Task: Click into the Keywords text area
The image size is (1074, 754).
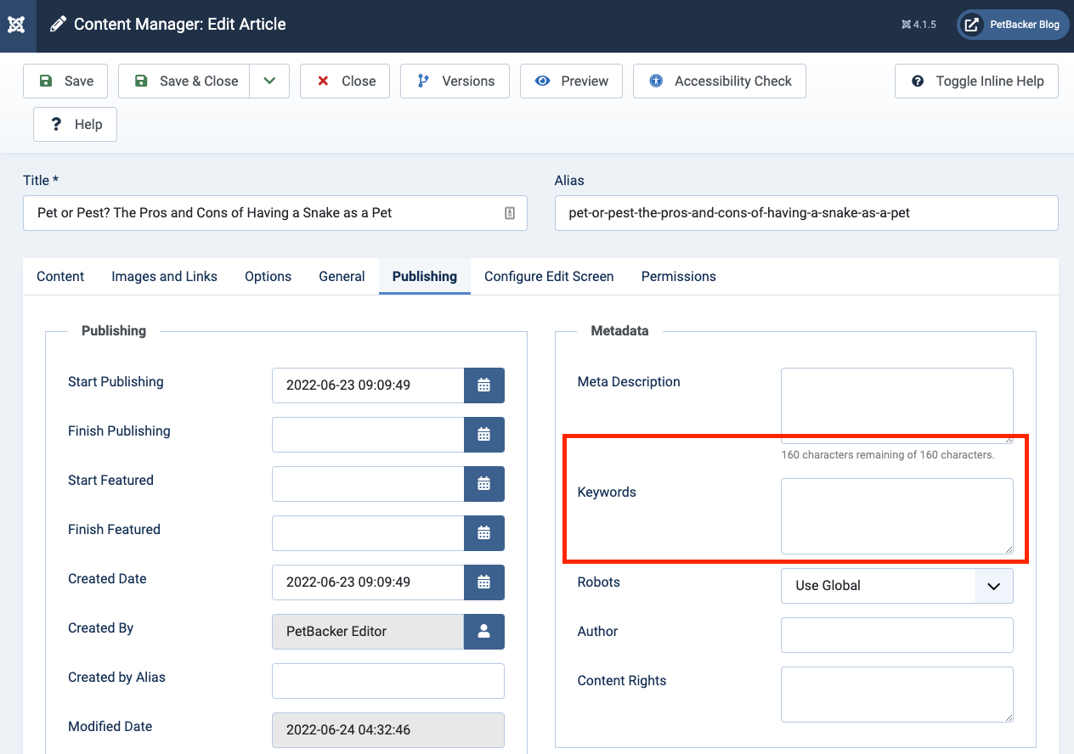Action: click(x=896, y=515)
